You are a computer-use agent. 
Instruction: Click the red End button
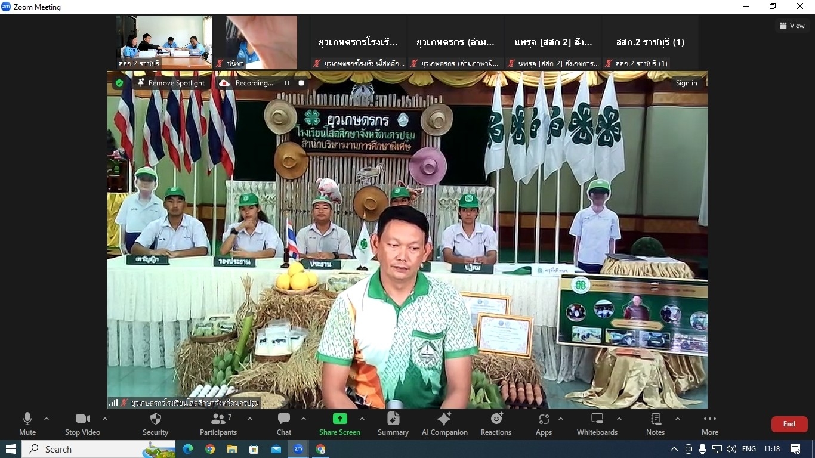click(789, 424)
